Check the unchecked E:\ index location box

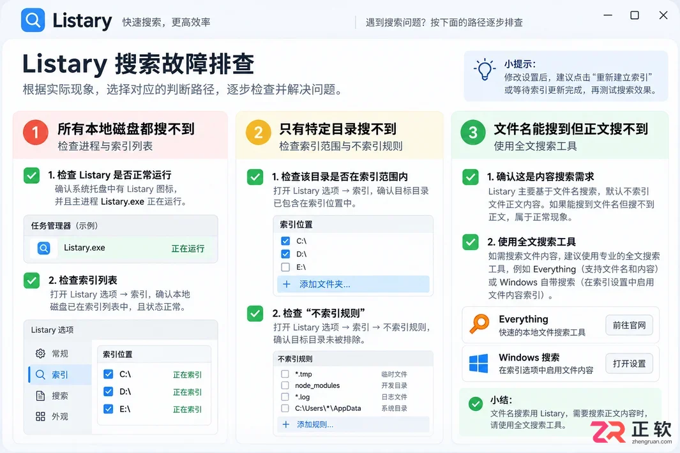(285, 267)
